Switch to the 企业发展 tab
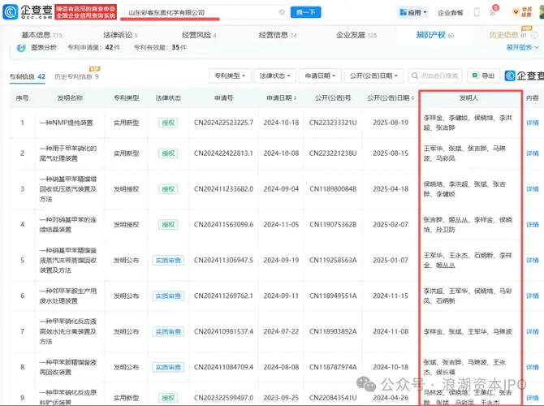The width and height of the screenshot is (544, 406). click(356, 35)
